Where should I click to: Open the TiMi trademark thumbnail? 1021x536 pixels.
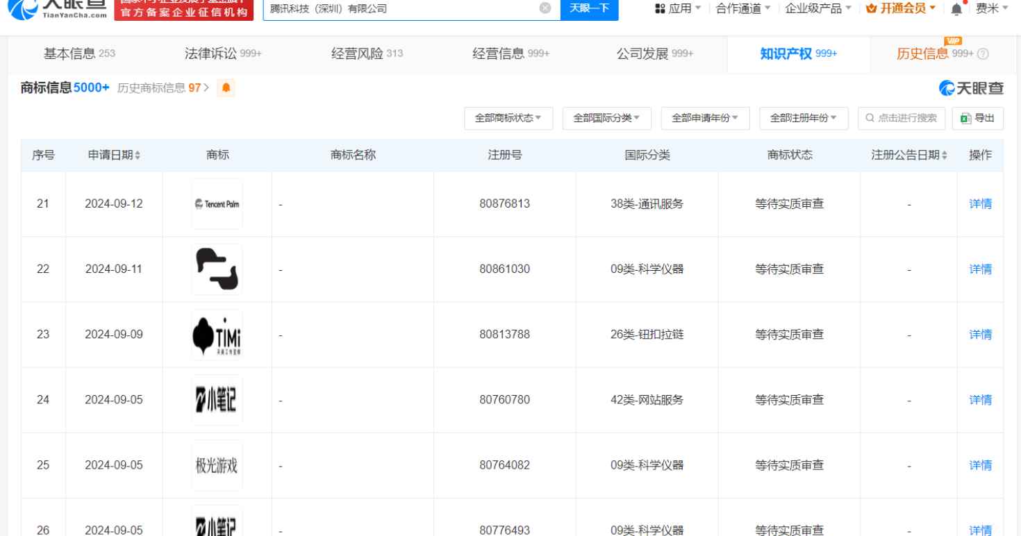tap(217, 335)
